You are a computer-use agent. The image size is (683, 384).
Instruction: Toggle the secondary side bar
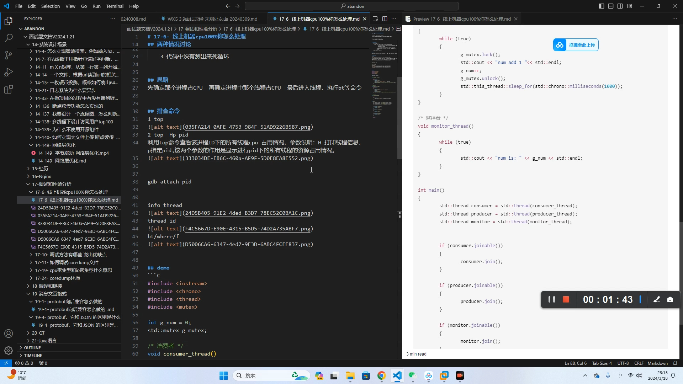pos(620,6)
